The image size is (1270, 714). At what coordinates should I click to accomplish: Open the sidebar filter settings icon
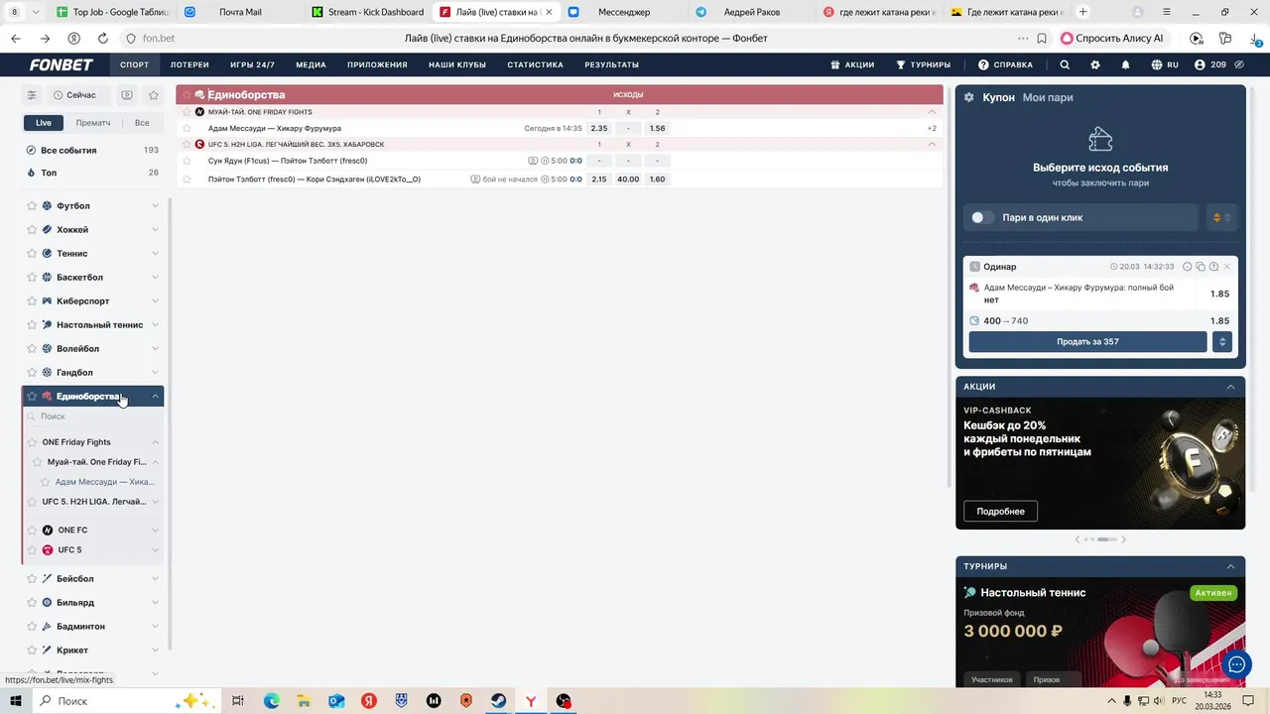point(32,95)
